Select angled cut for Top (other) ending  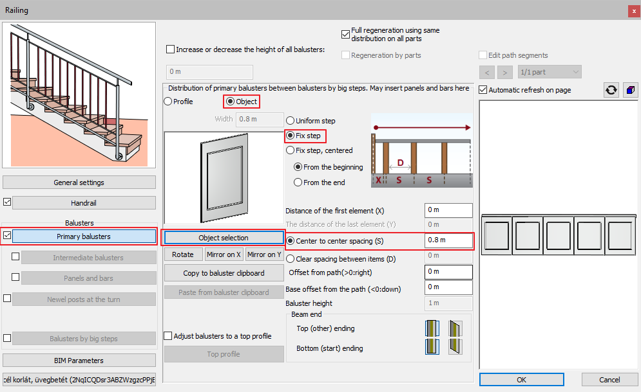tap(455, 328)
